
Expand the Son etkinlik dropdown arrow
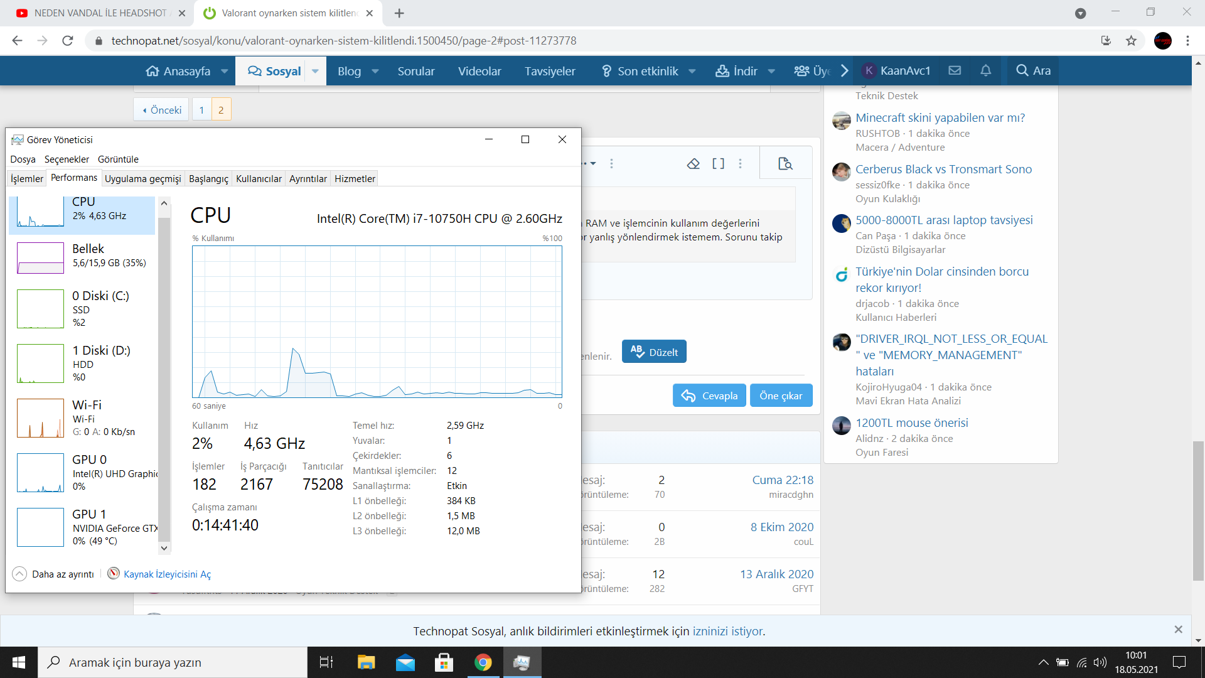(x=692, y=71)
